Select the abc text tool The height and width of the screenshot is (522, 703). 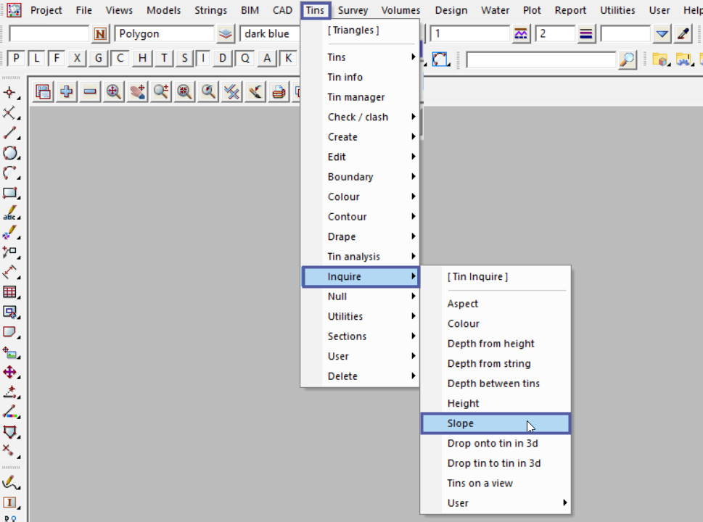click(x=10, y=214)
